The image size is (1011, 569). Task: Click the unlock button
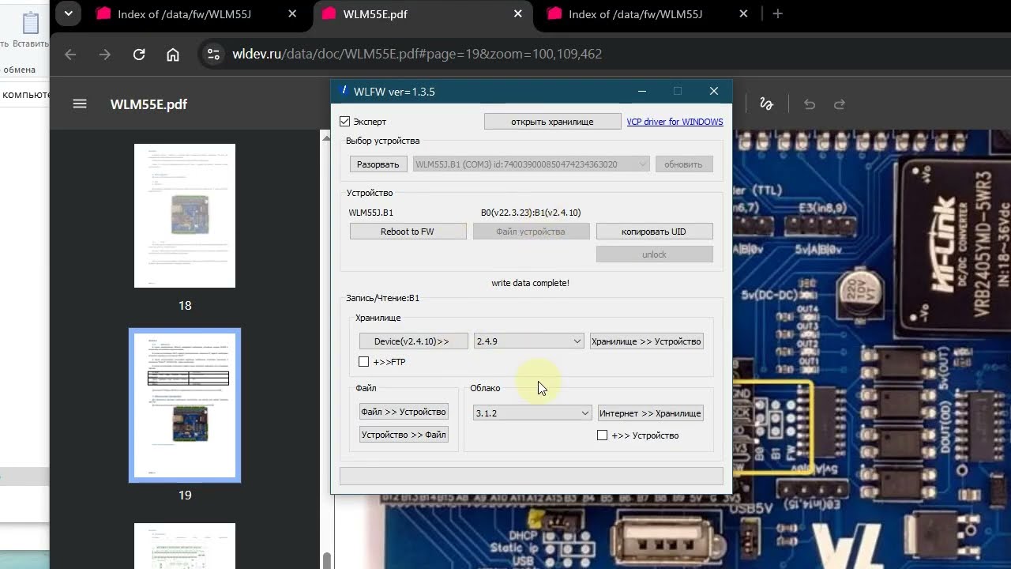click(x=654, y=254)
